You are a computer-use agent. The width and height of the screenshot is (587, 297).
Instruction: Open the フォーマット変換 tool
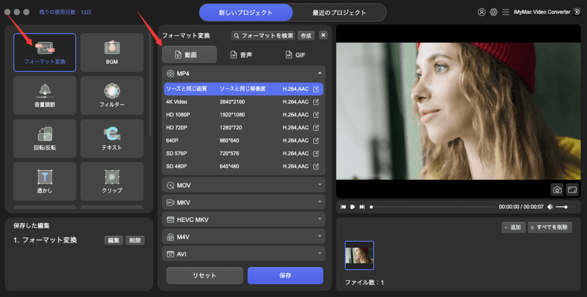coord(44,52)
